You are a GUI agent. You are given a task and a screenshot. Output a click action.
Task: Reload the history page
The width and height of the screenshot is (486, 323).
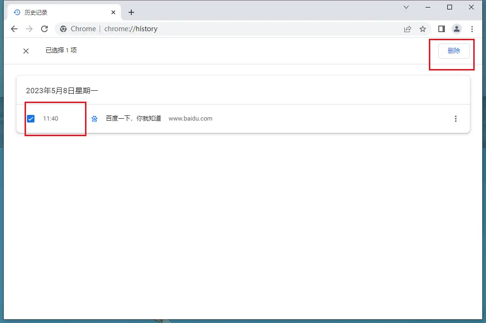click(44, 29)
